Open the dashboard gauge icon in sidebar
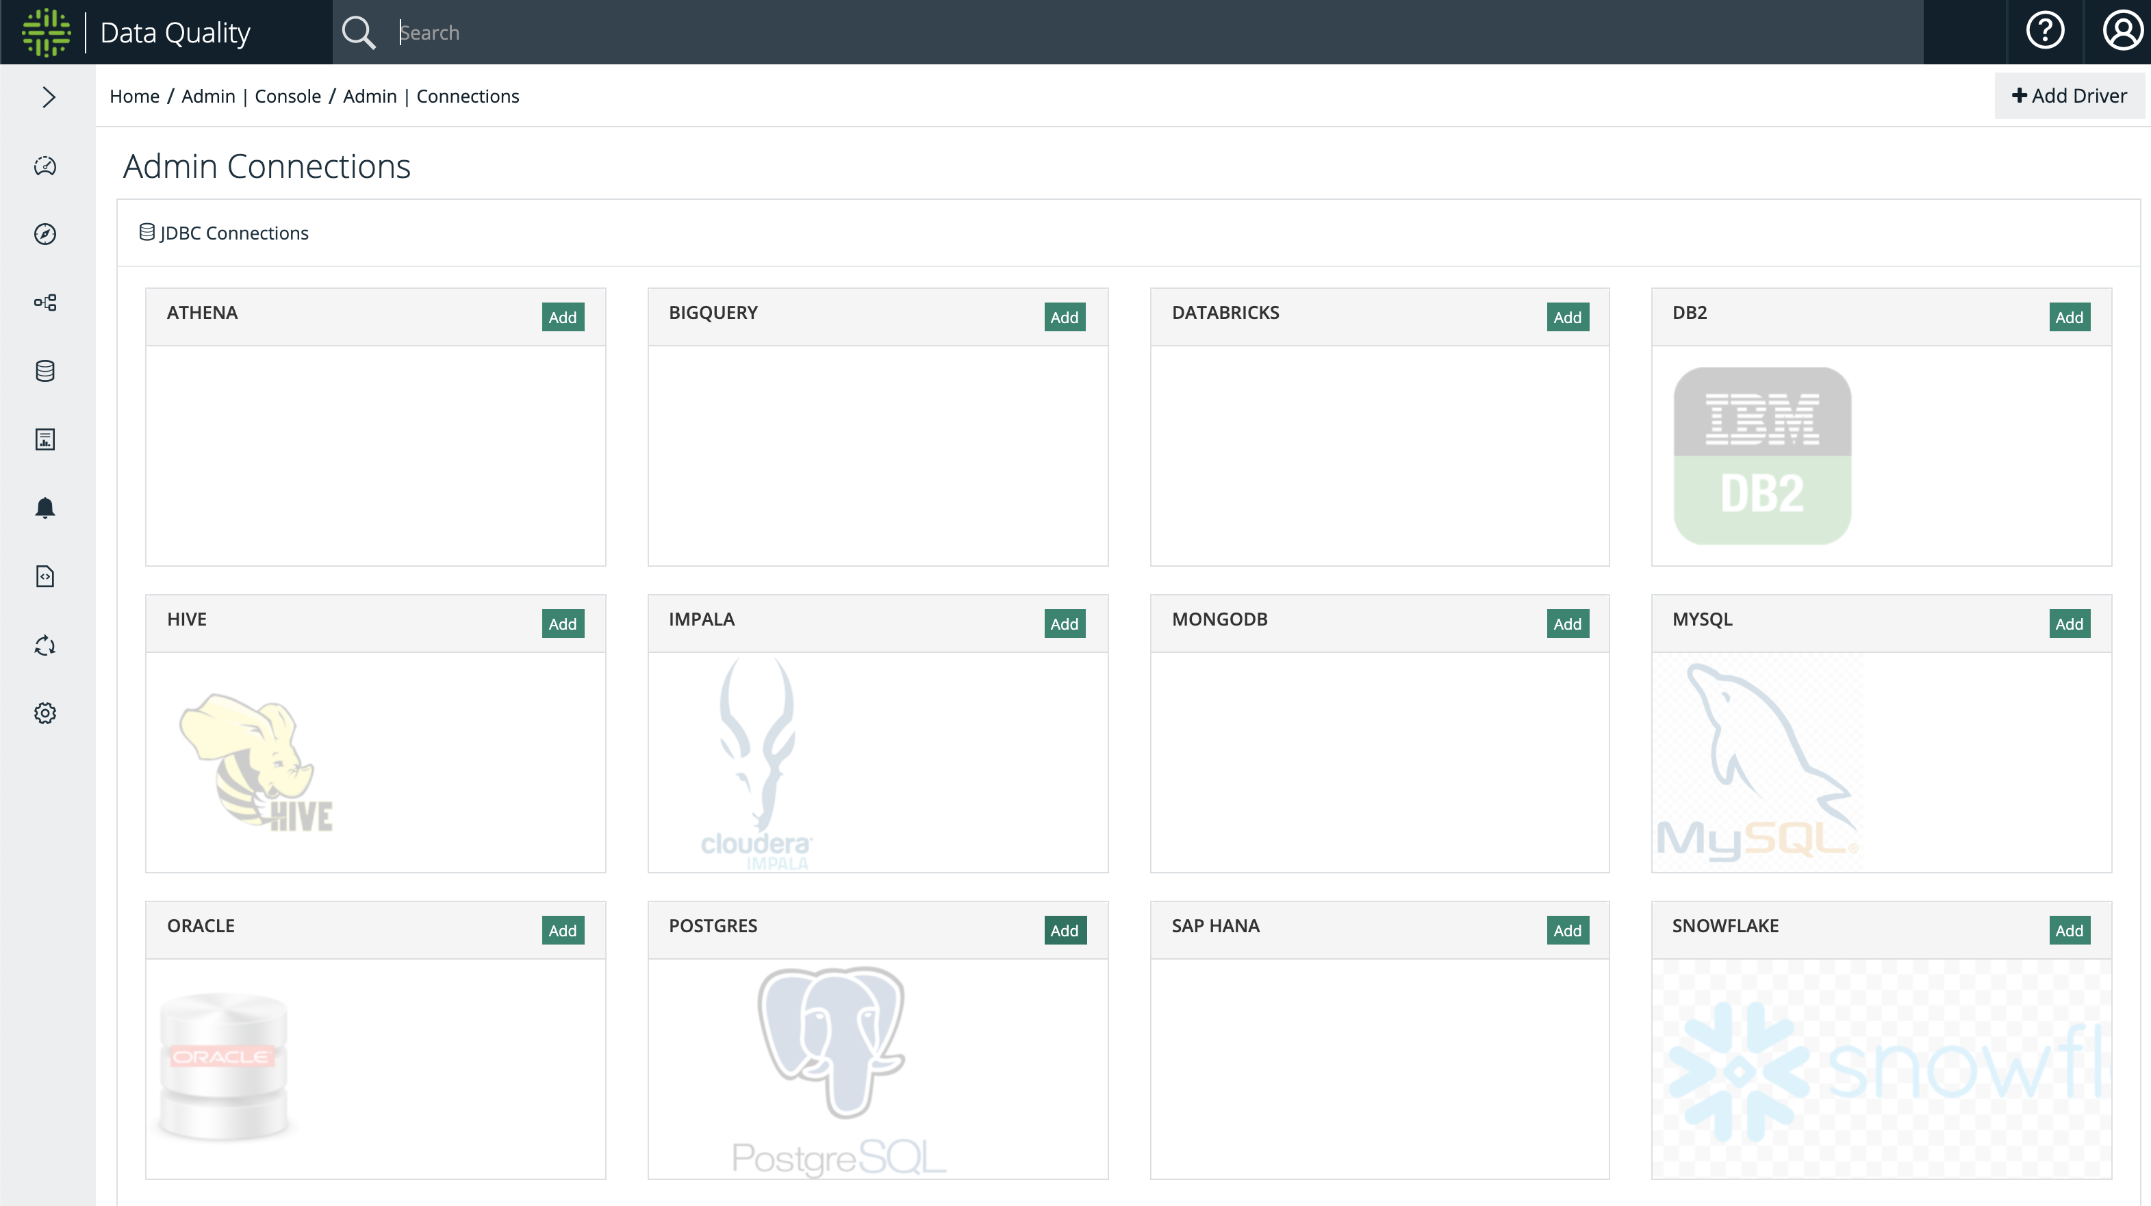The height and width of the screenshot is (1206, 2151). (45, 166)
